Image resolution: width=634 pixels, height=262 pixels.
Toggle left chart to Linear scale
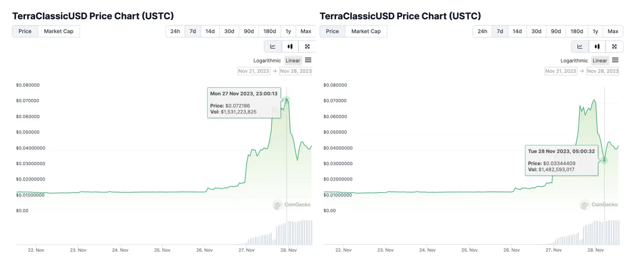click(293, 61)
